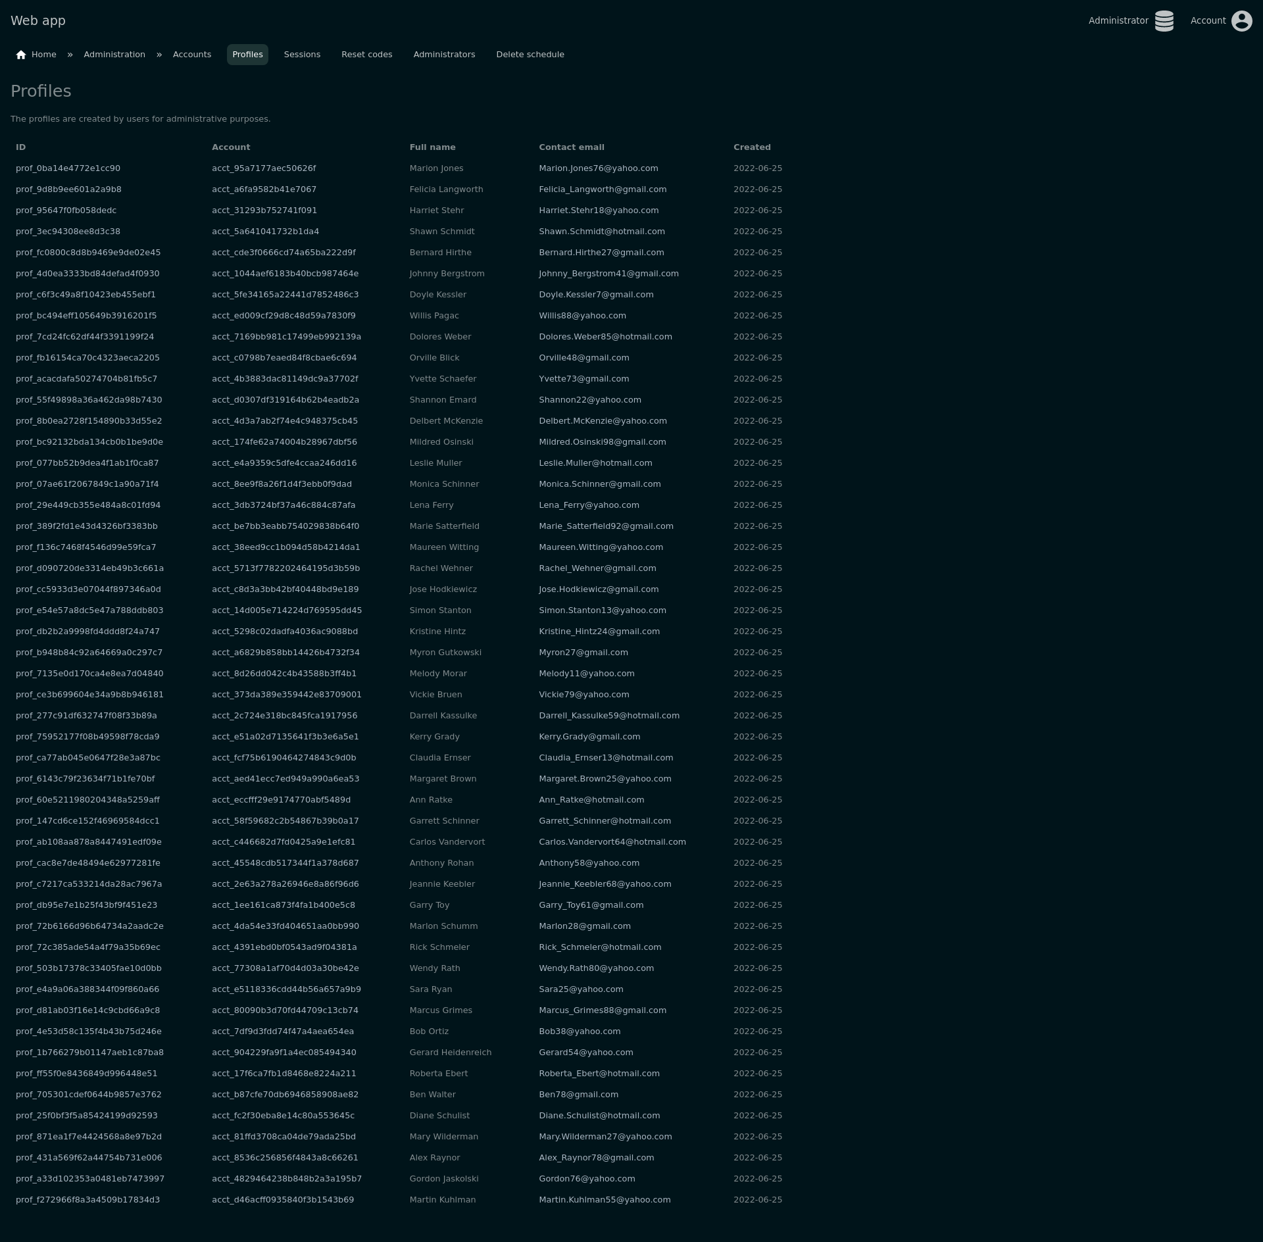Open the Reset codes tab
Viewport: 1263px width, 1242px height.
366,55
